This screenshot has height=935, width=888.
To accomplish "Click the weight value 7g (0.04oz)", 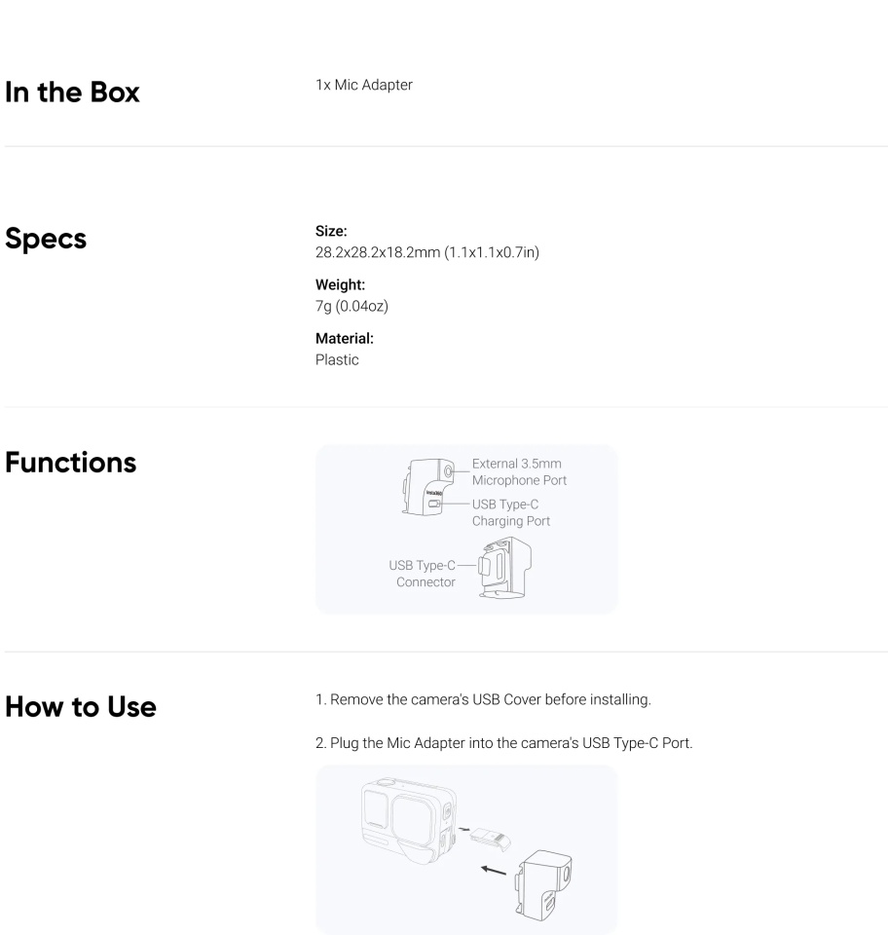I will point(351,306).
